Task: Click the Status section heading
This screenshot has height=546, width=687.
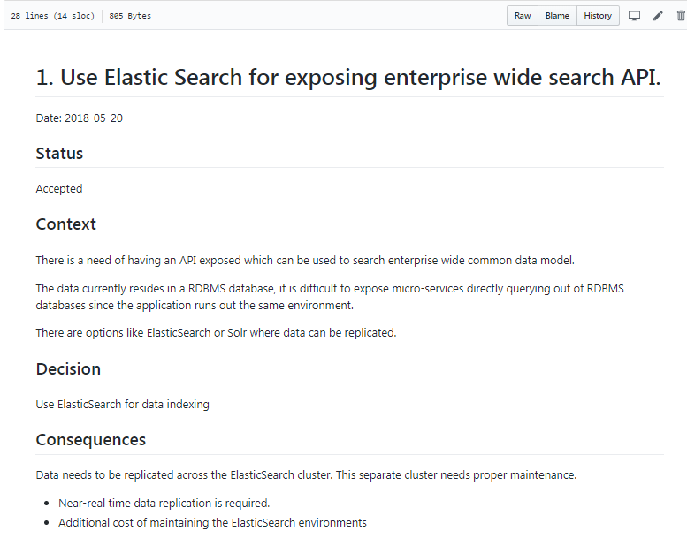Action: pos(59,154)
